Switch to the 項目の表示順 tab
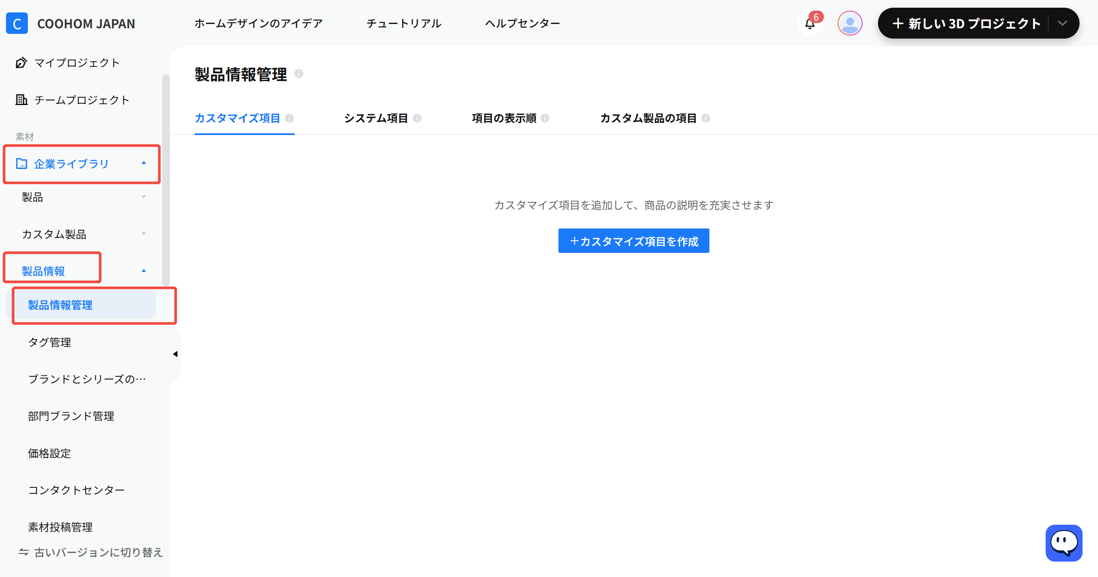 (504, 118)
